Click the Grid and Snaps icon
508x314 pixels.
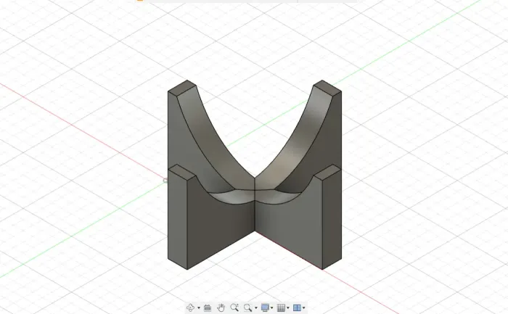281,307
